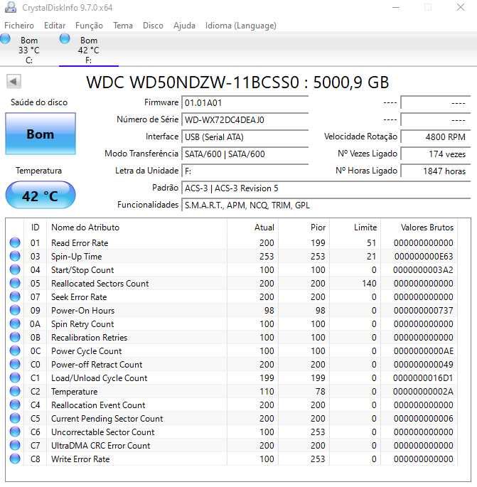Click the blue status orb for drive F:

[x=65, y=39]
